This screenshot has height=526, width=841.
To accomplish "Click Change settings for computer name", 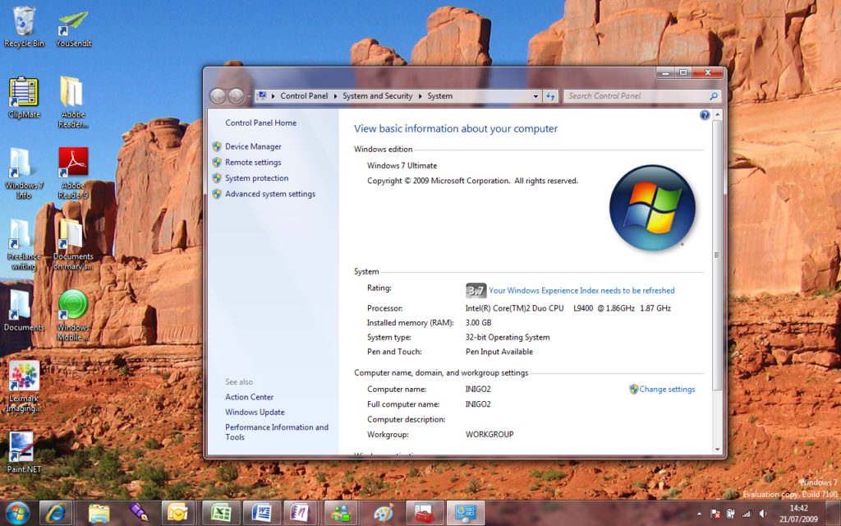I will click(667, 389).
